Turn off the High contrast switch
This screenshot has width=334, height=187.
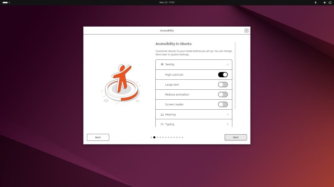(x=223, y=75)
